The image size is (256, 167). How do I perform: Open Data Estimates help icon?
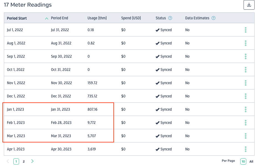(x=213, y=18)
